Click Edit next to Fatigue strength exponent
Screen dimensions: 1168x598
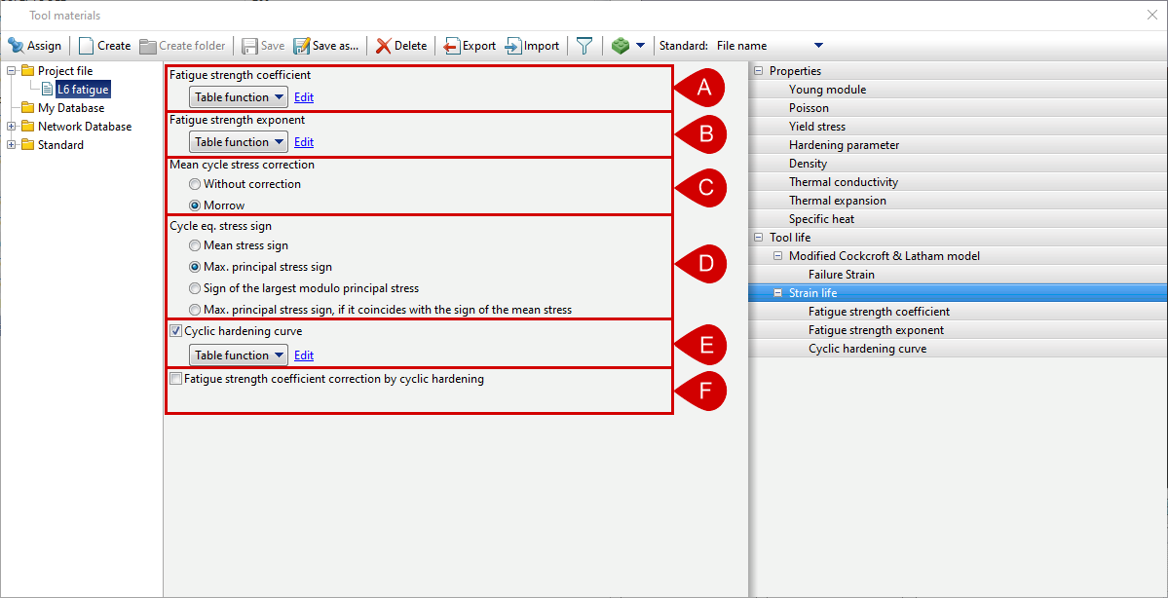pyautogui.click(x=303, y=141)
